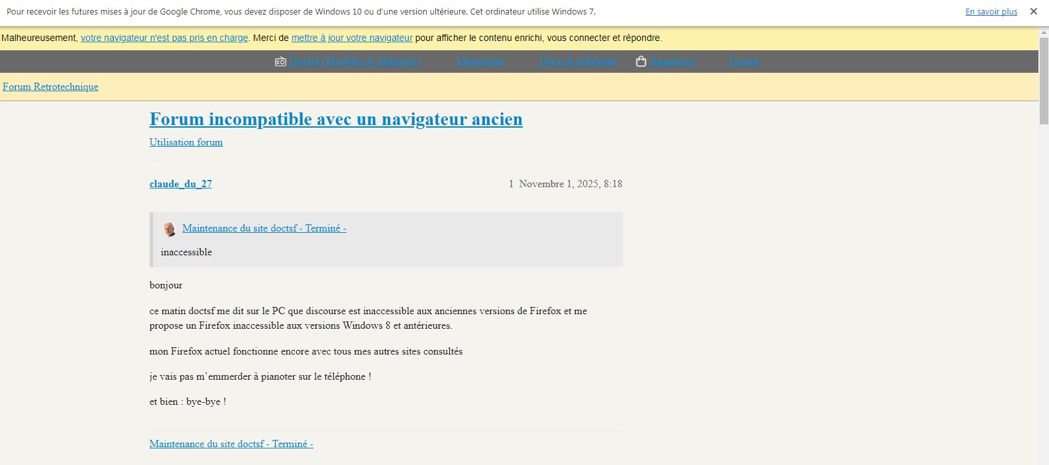Click the shopping bag icon beside Annonces
The width and height of the screenshot is (1049, 465).
pos(641,62)
